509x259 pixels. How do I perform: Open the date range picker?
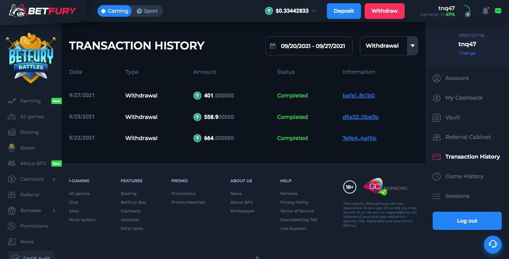(x=309, y=46)
